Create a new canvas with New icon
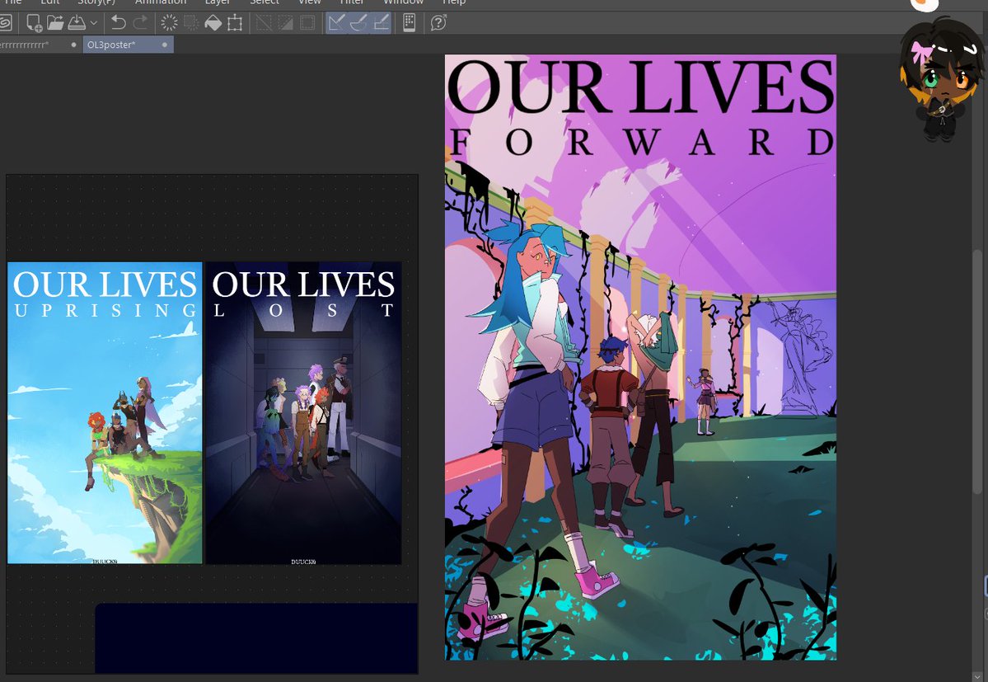Screen dimensions: 988x682 [34, 23]
